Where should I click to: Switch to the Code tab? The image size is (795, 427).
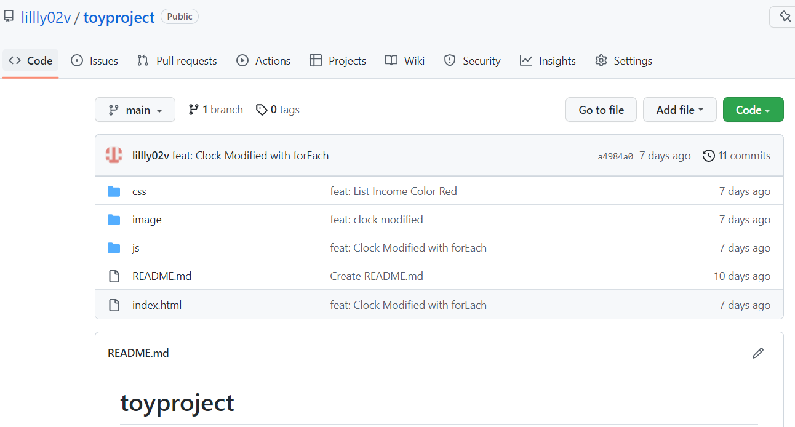click(31, 60)
